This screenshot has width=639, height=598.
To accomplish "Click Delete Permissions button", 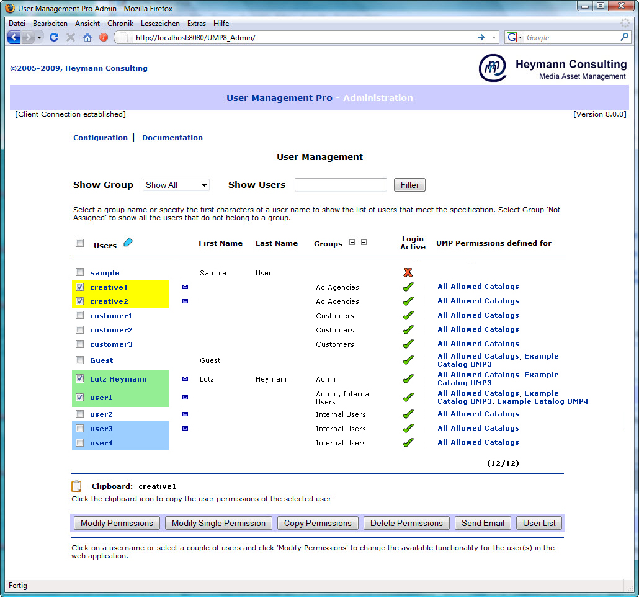I will coord(406,523).
